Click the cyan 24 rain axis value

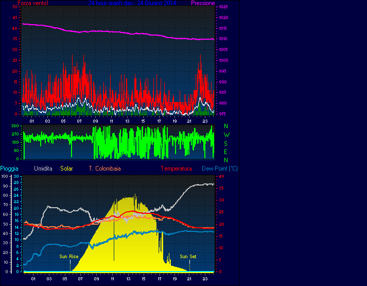click(16, 196)
